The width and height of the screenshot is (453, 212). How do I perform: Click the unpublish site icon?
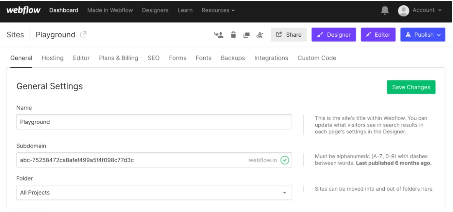coord(260,35)
